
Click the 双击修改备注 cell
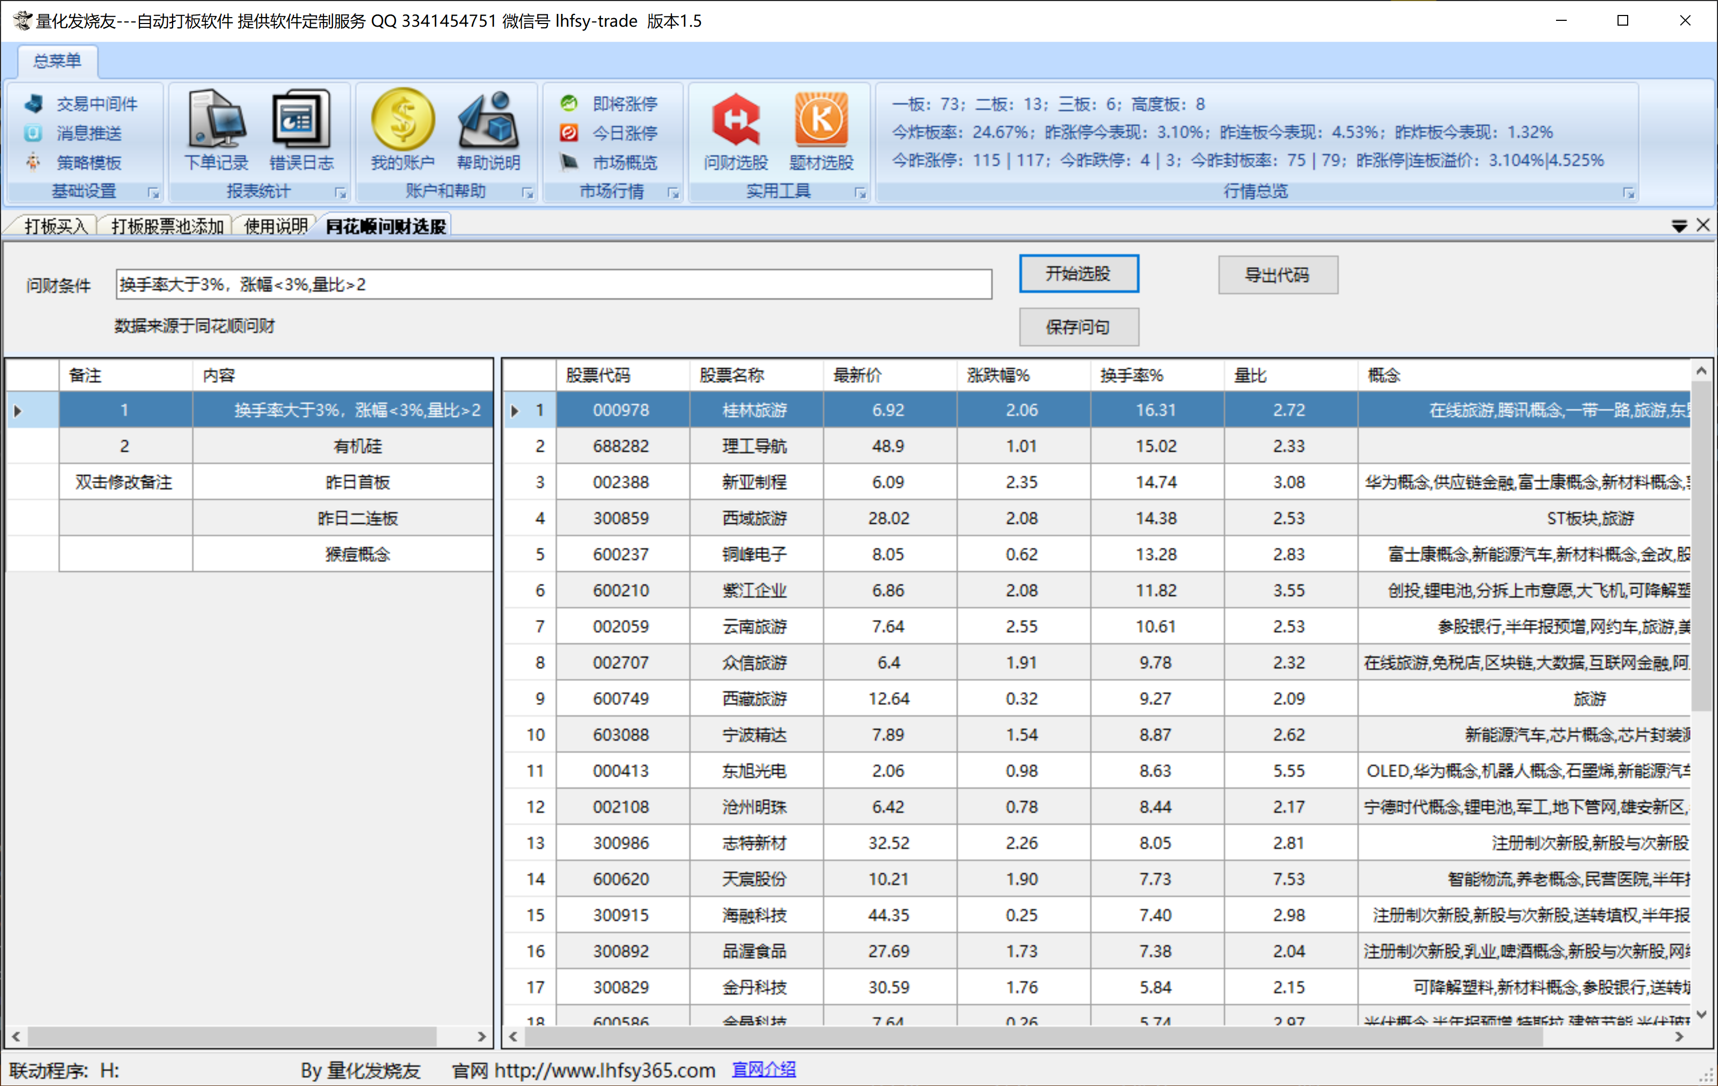126,483
